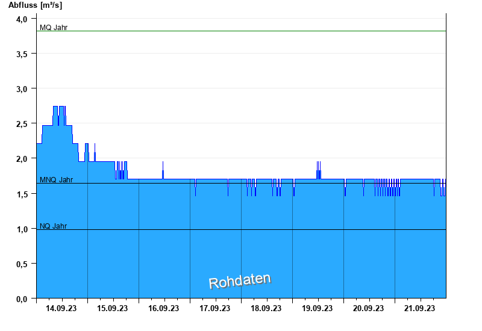Viewport: 482px width, 331px height.
Task: Click the 0,0 y-axis tick label
Action: [x=22, y=299]
